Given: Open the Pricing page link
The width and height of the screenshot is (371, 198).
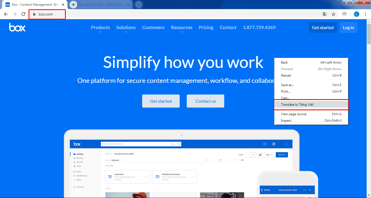Looking at the screenshot, I should [206, 27].
